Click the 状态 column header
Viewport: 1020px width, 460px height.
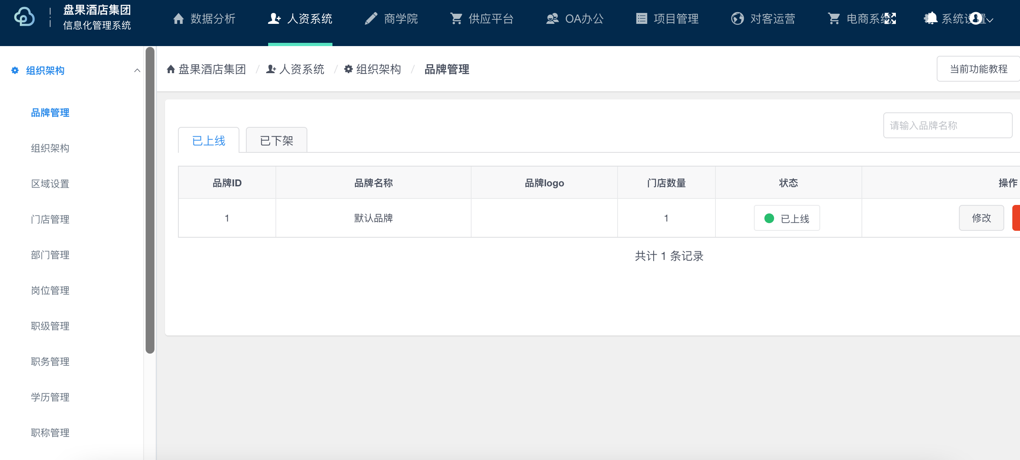789,183
